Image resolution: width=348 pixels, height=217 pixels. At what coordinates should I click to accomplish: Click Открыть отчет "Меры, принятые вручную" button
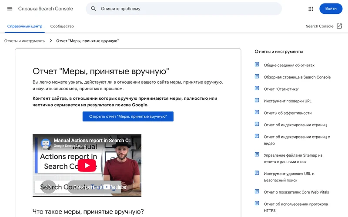click(128, 116)
